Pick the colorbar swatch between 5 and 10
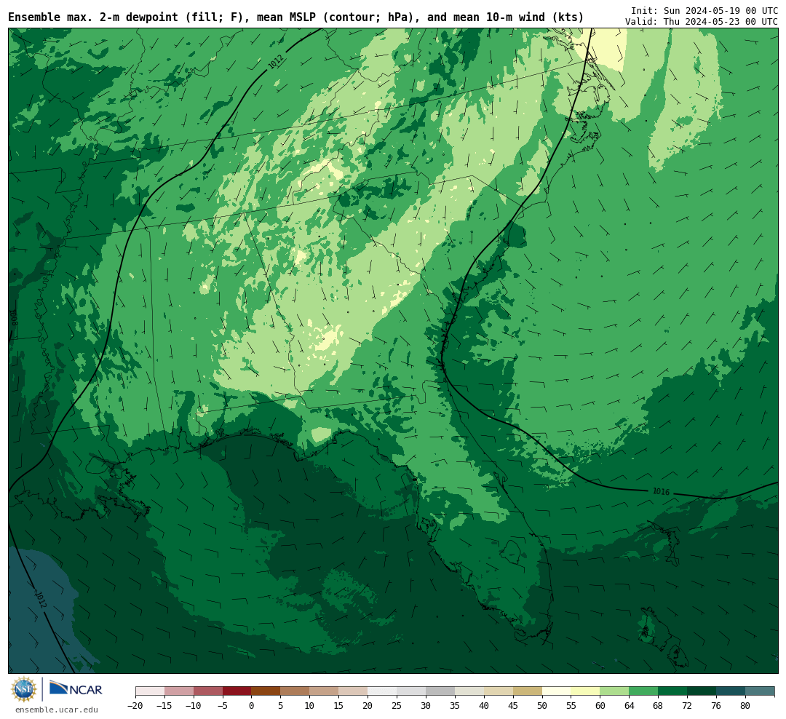 click(295, 691)
